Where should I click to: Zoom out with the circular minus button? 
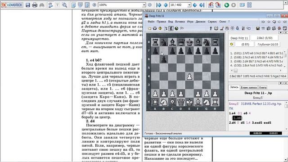point(150,5)
